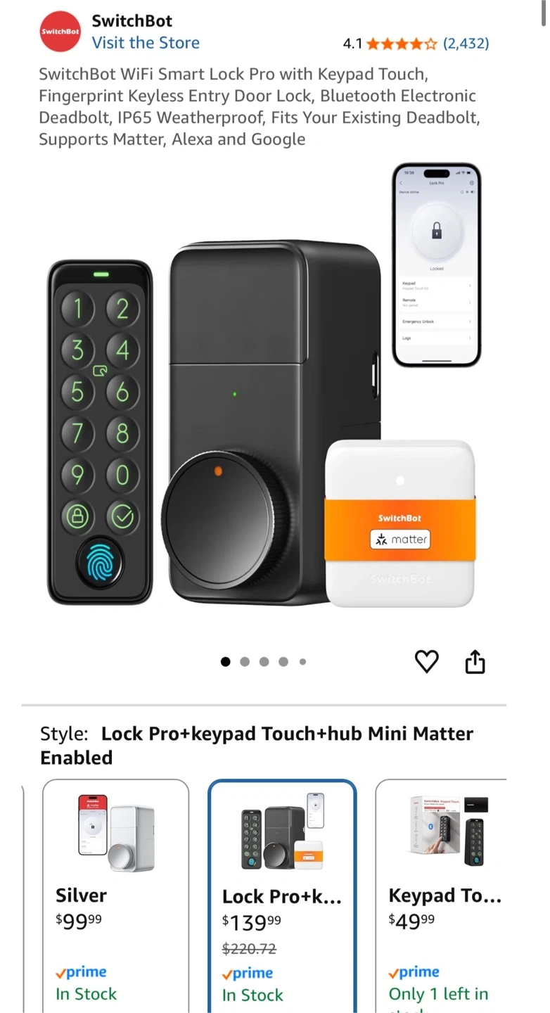Select the first image carousel dot
The image size is (550, 1013).
point(225,661)
